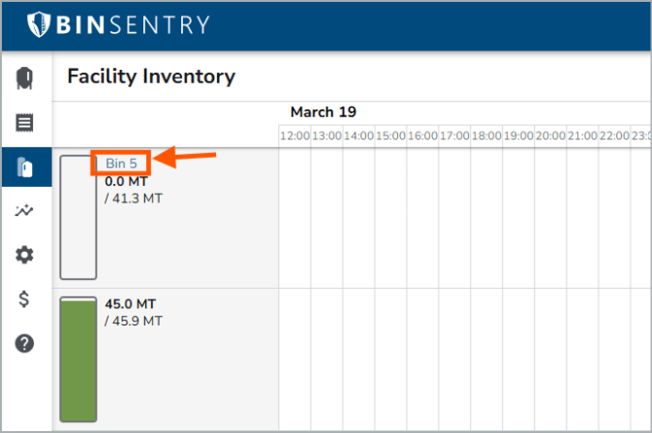Open the bins overview sidebar icon
The height and width of the screenshot is (433, 652).
tap(25, 78)
